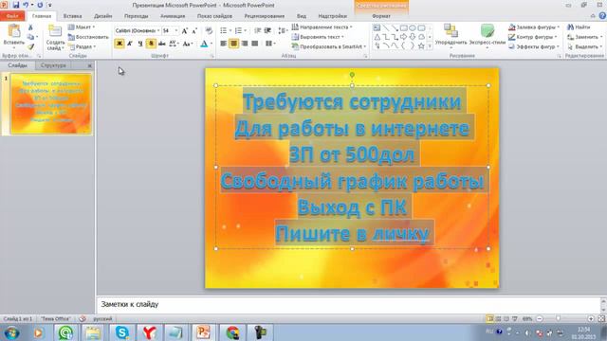
Task: Expand the shapes gallery more arrow
Action: 430,46
